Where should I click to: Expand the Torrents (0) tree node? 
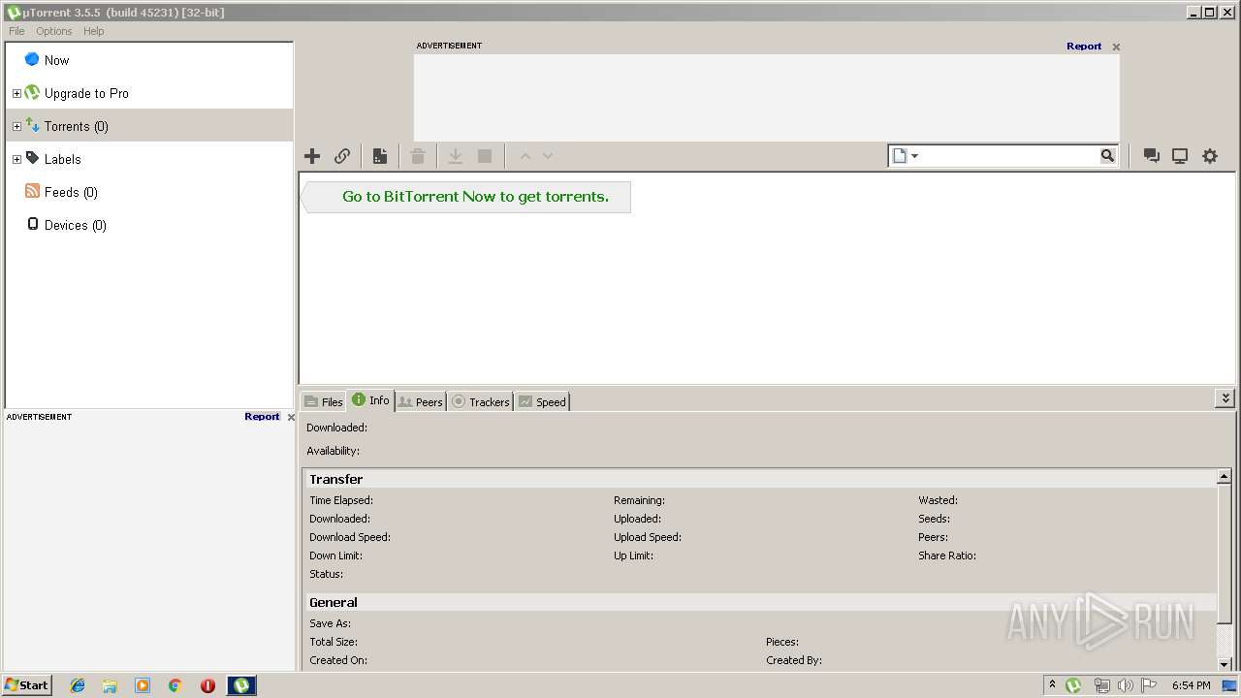point(16,127)
